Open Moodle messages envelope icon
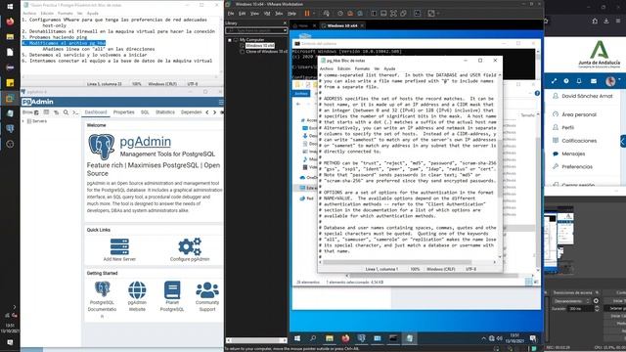 (594, 81)
